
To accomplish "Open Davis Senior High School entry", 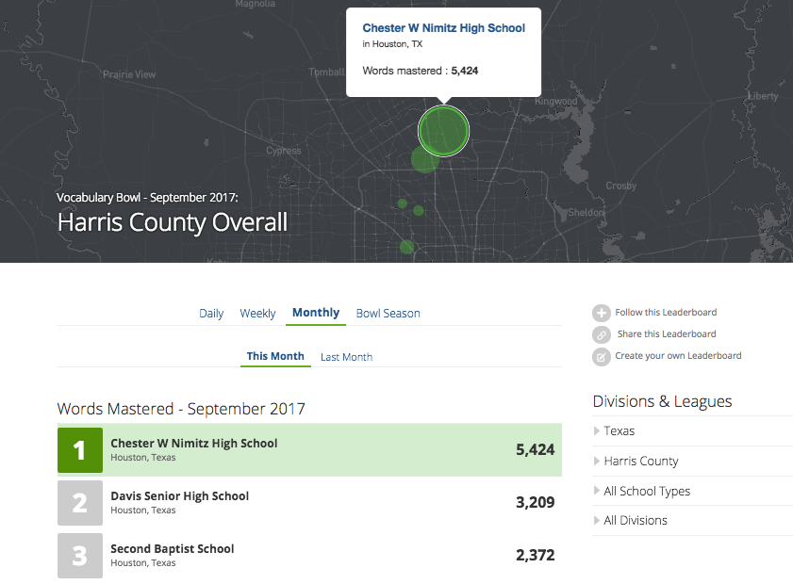I will 179,496.
